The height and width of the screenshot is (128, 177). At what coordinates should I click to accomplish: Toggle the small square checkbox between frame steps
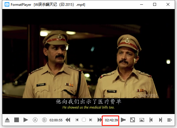point(84,120)
